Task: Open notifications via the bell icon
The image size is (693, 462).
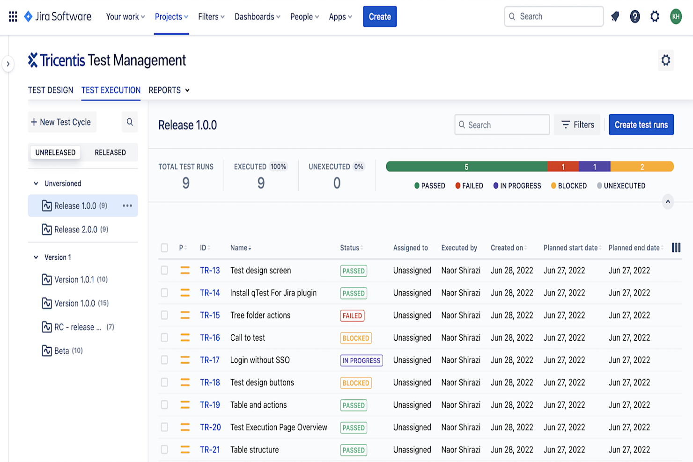Action: (615, 16)
